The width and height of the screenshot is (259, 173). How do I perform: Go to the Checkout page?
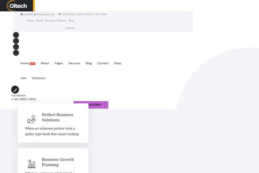click(x=39, y=78)
